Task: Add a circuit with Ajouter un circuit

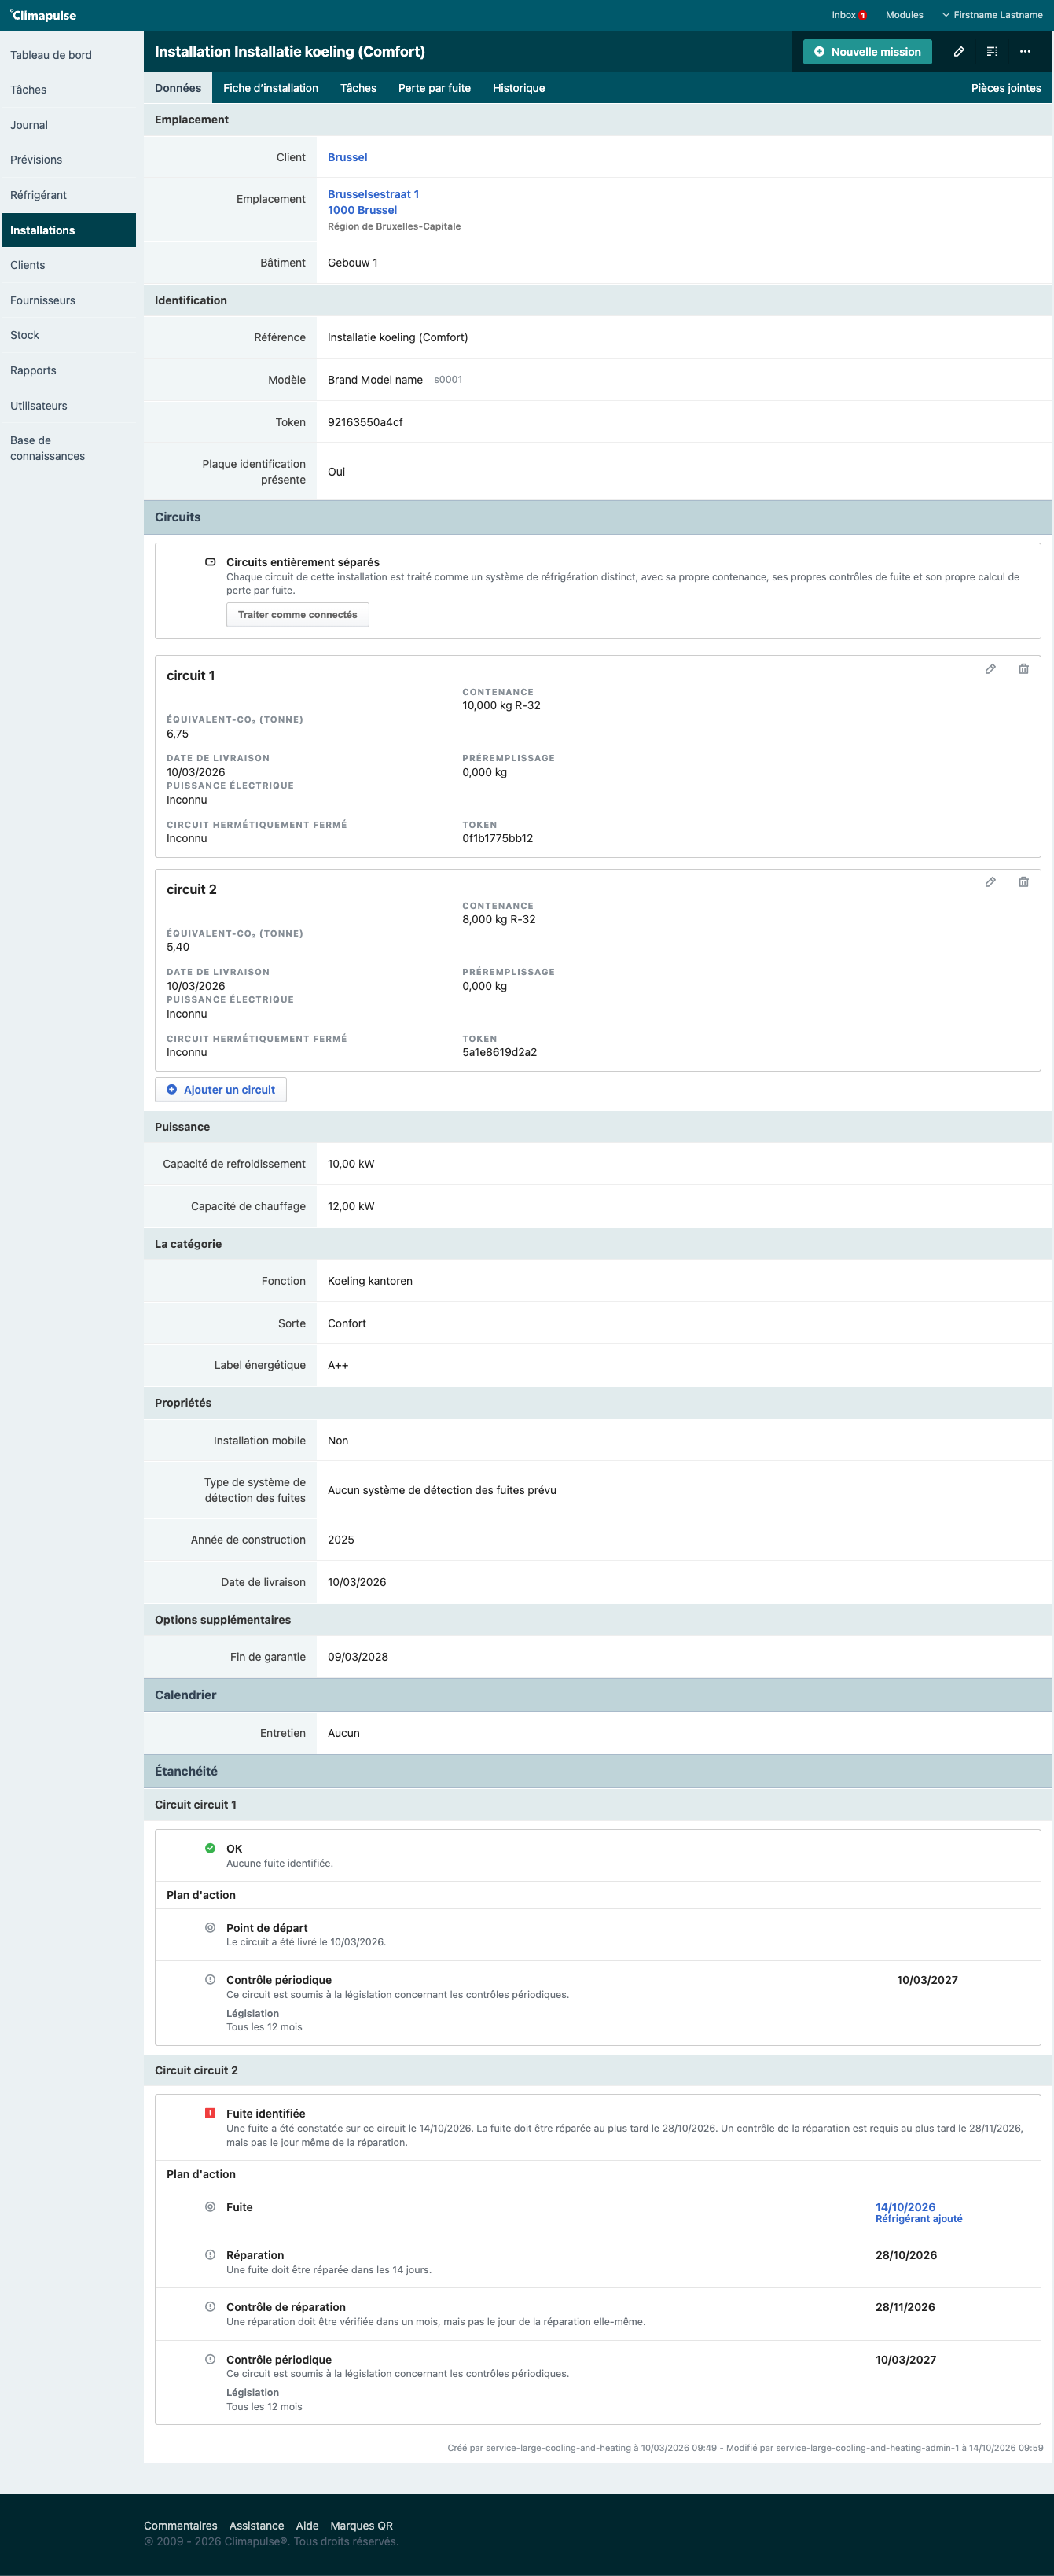Action: point(221,1090)
